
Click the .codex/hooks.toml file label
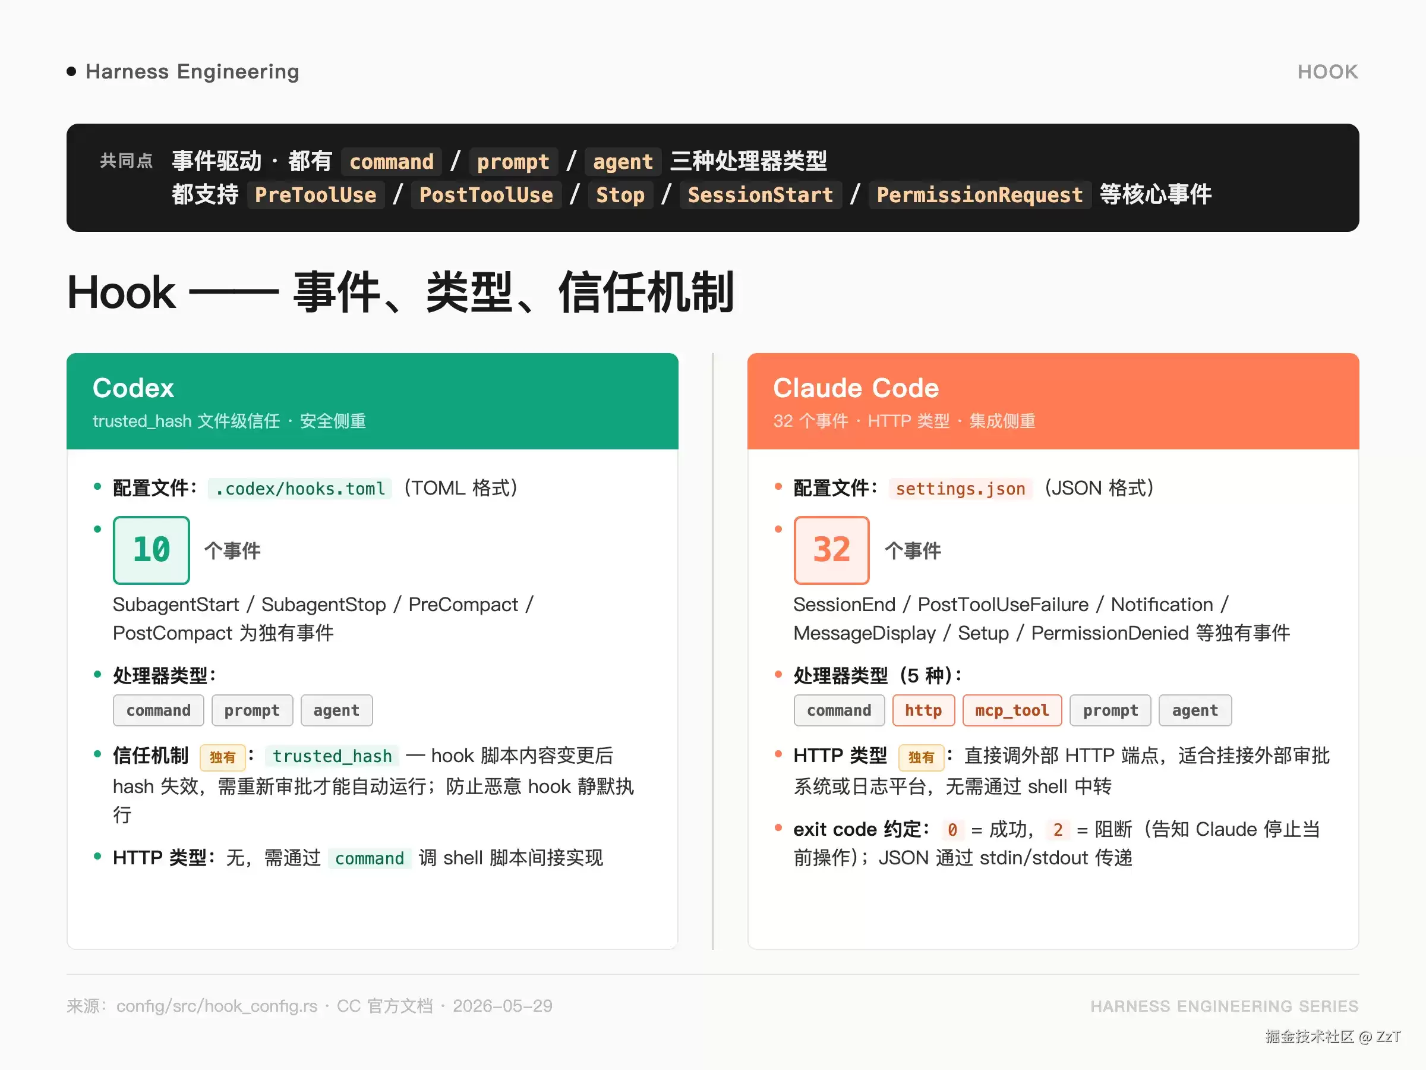(x=300, y=488)
